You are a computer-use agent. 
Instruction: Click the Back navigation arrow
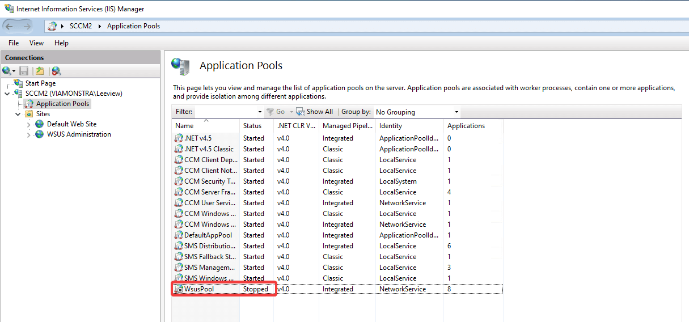tap(9, 26)
